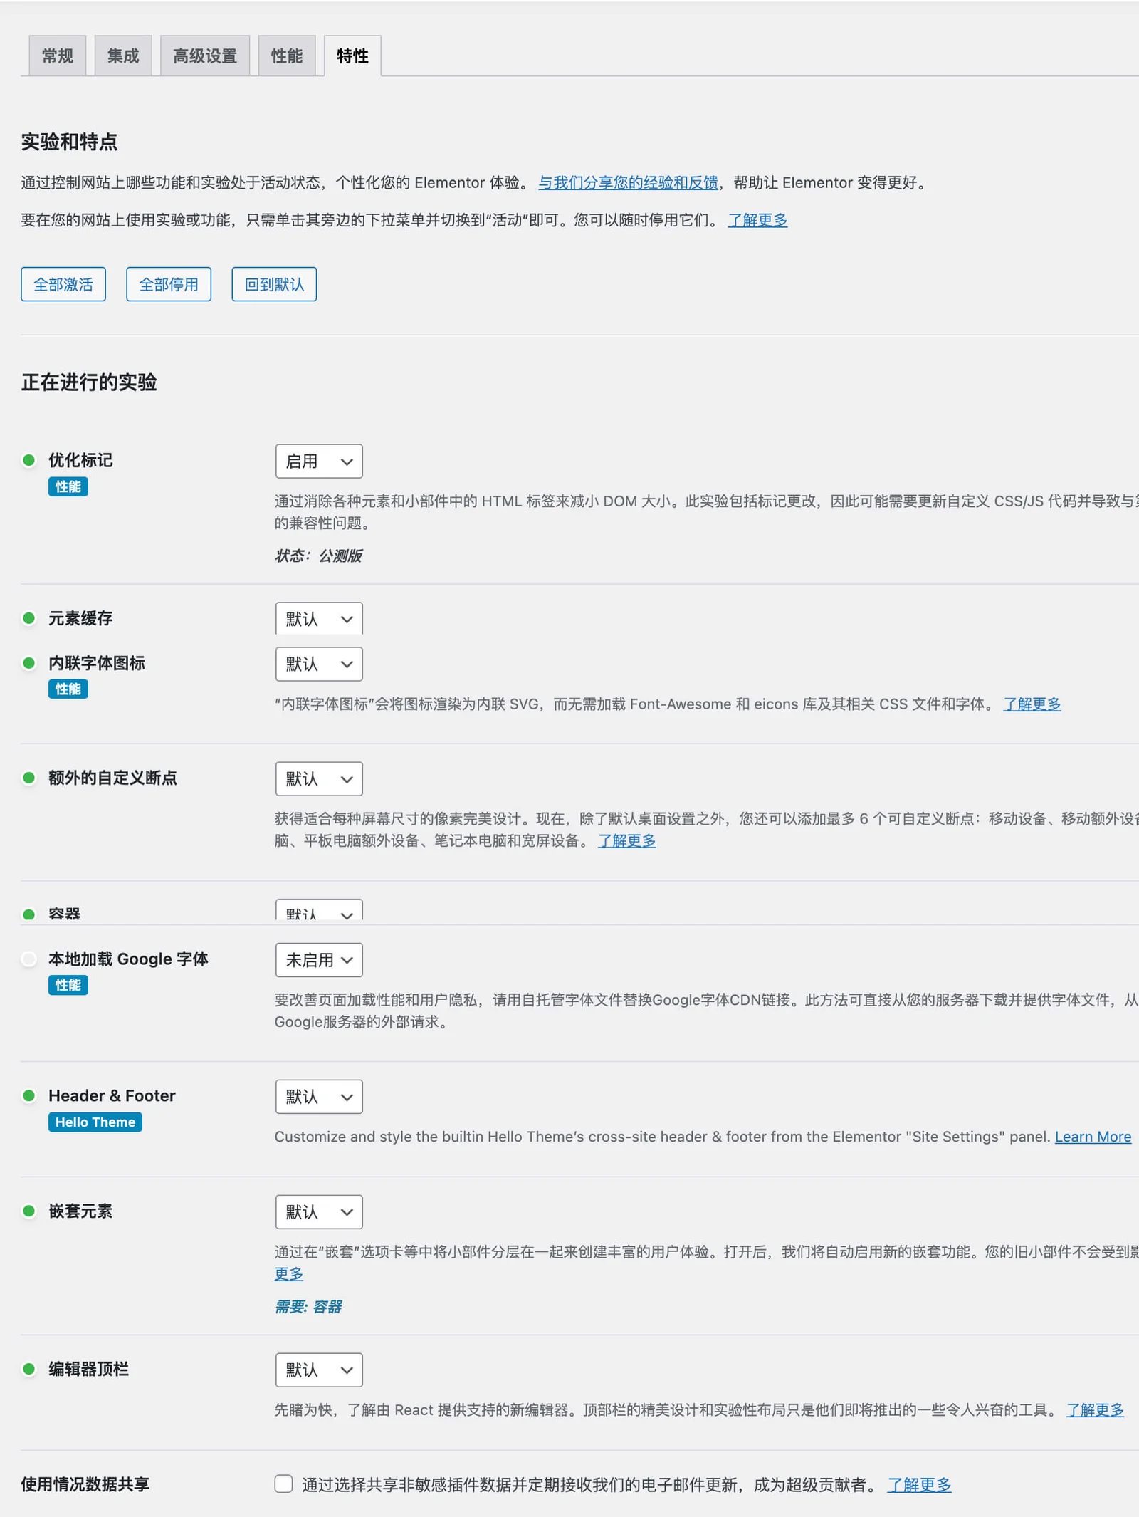Open the 本地加载 Google 字体 dropdown
The width and height of the screenshot is (1139, 1517).
[317, 959]
